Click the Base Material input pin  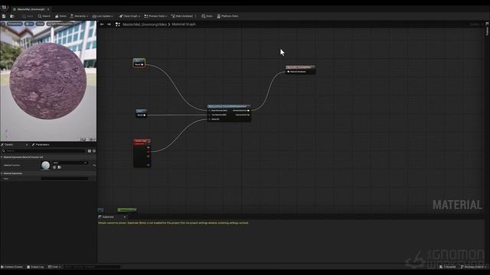point(210,111)
